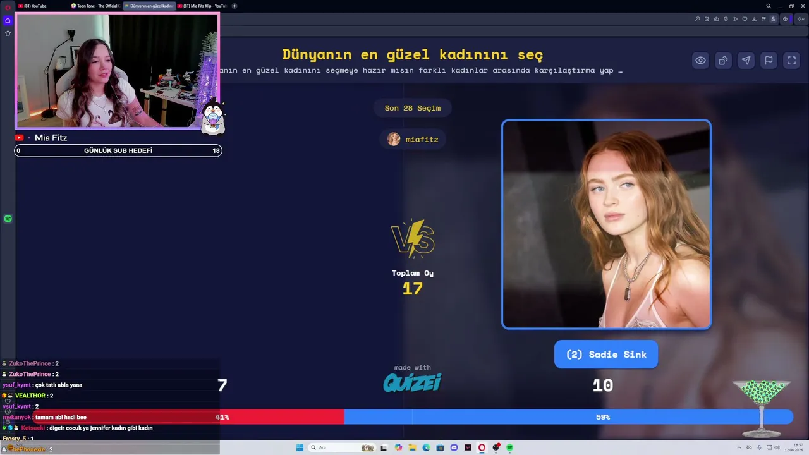Open the easy setup sliders icon
This screenshot has width=809, height=455.
[763, 19]
